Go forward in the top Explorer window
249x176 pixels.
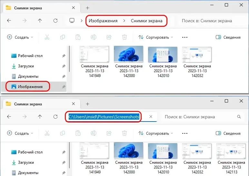tap(25, 21)
